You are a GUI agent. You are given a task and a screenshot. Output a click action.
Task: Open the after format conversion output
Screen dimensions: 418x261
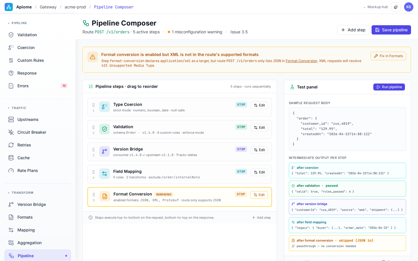tap(347, 243)
